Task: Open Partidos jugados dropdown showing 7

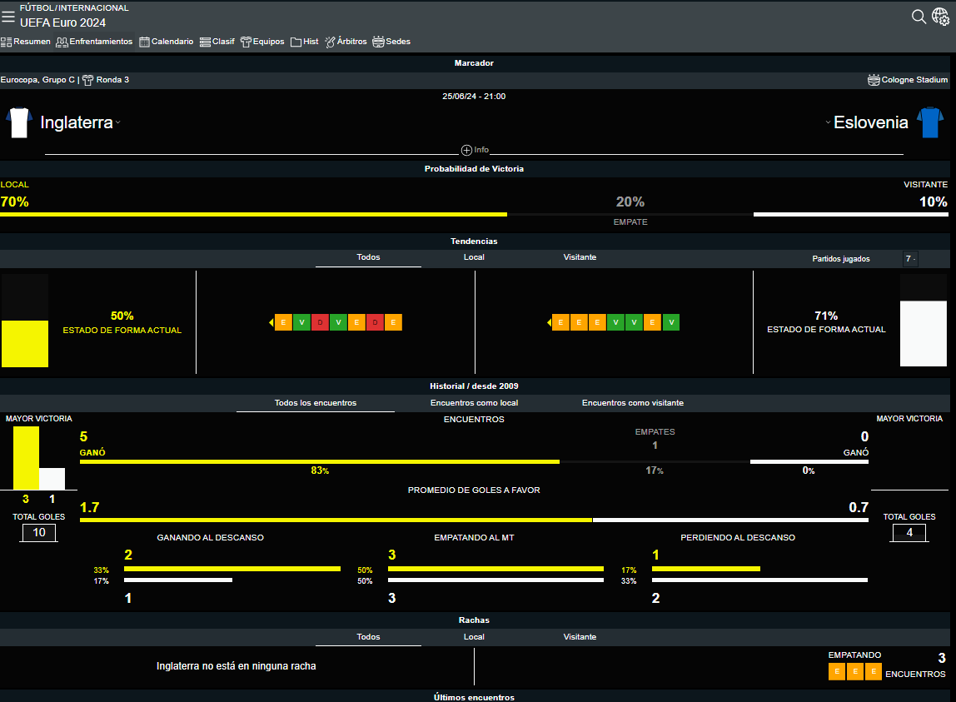Action: (910, 259)
